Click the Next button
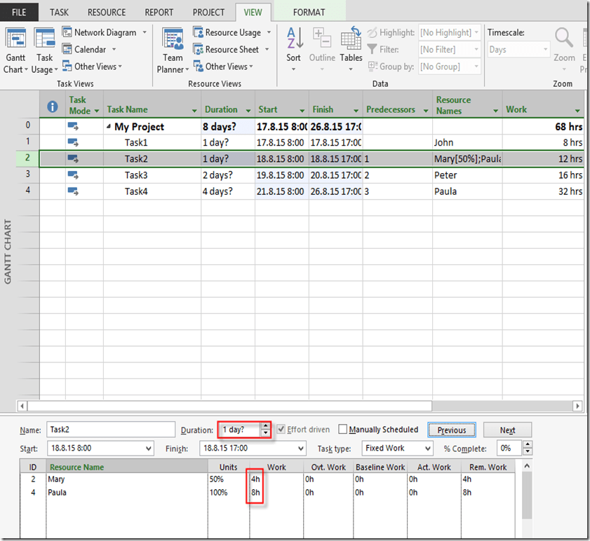Viewport: 590px width, 541px height. click(507, 430)
